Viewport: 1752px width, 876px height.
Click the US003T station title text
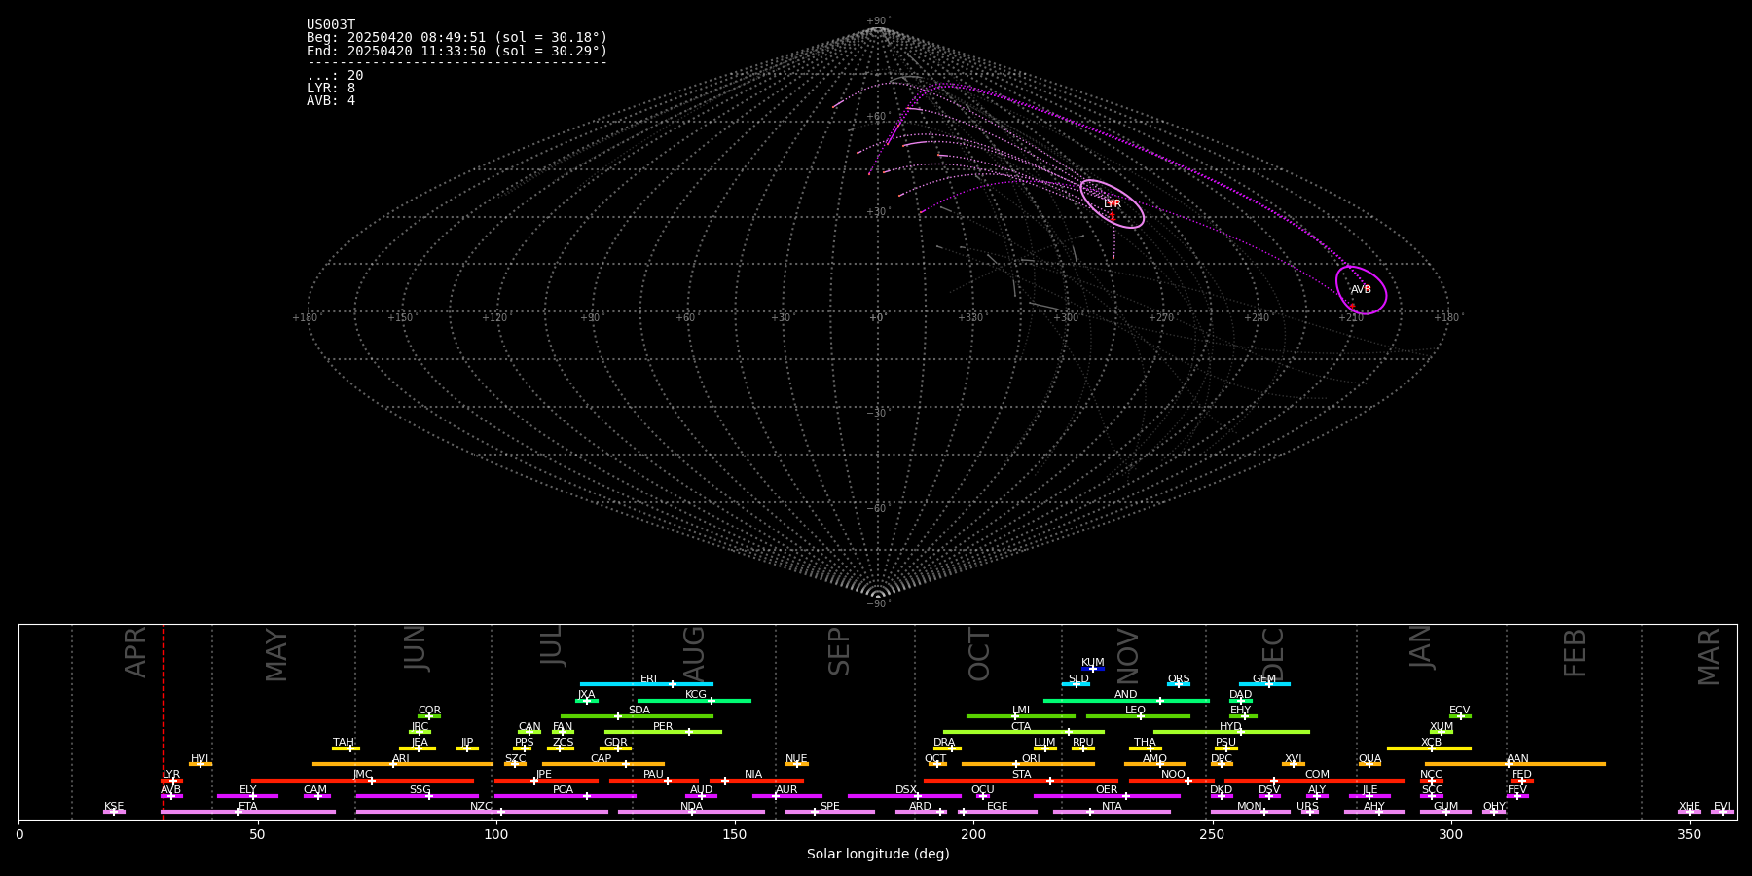click(331, 25)
